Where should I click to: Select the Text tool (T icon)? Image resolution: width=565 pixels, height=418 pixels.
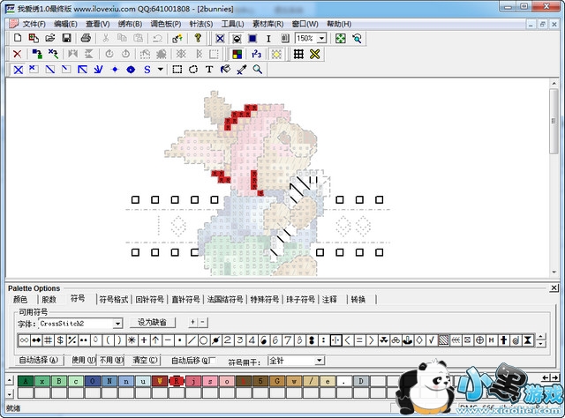point(209,69)
